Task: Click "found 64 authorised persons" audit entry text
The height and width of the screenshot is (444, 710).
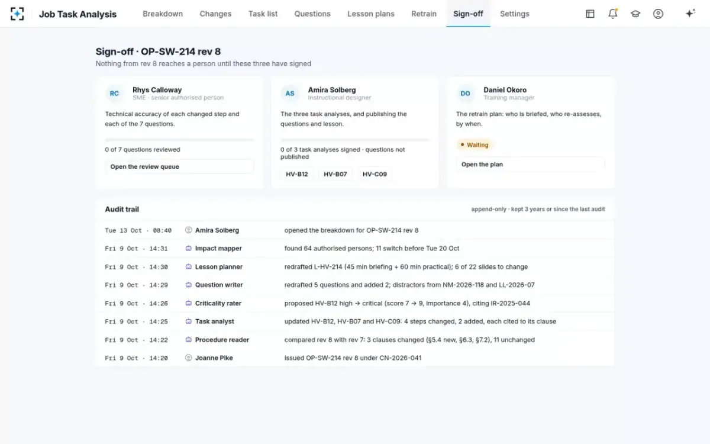Action: [x=372, y=249]
